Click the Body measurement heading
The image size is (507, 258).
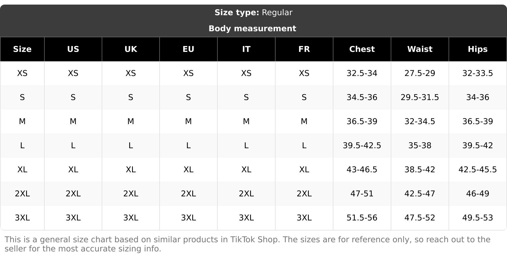(x=252, y=28)
